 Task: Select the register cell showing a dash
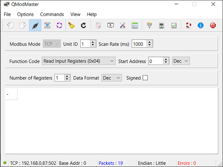[x=11, y=94]
